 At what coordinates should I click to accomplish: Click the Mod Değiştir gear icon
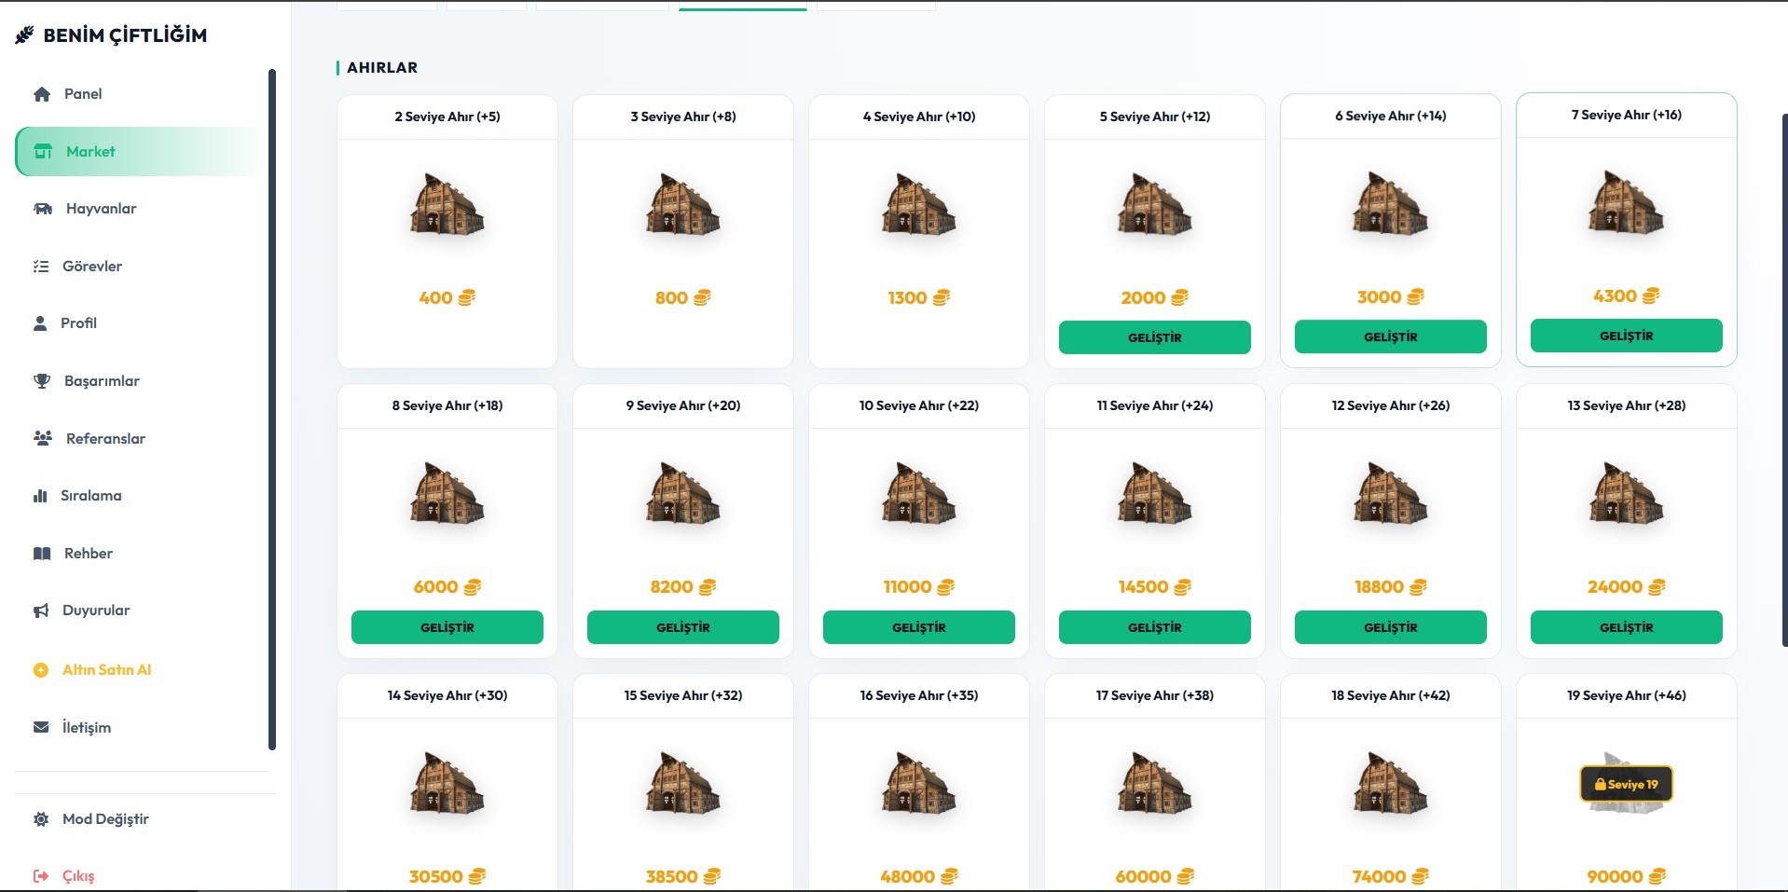tap(41, 819)
